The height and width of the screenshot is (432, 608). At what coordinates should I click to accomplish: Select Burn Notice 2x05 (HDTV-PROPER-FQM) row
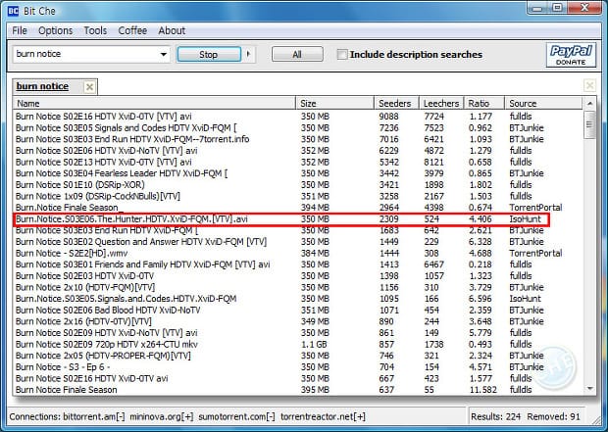coord(298,356)
